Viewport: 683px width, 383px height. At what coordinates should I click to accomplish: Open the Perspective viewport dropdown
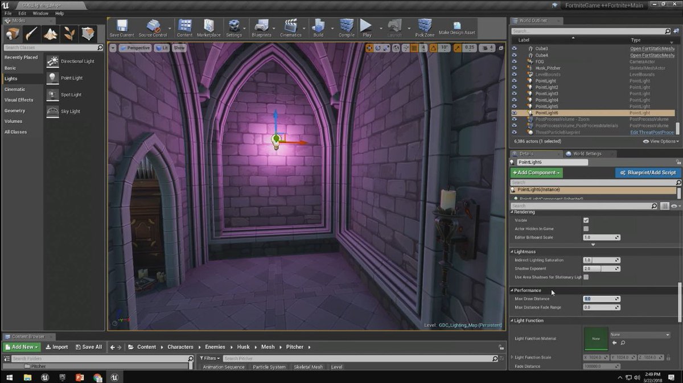[135, 48]
